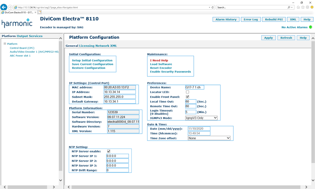Open the Time Zone offset dropdown
315x189 pixels.
click(x=209, y=138)
